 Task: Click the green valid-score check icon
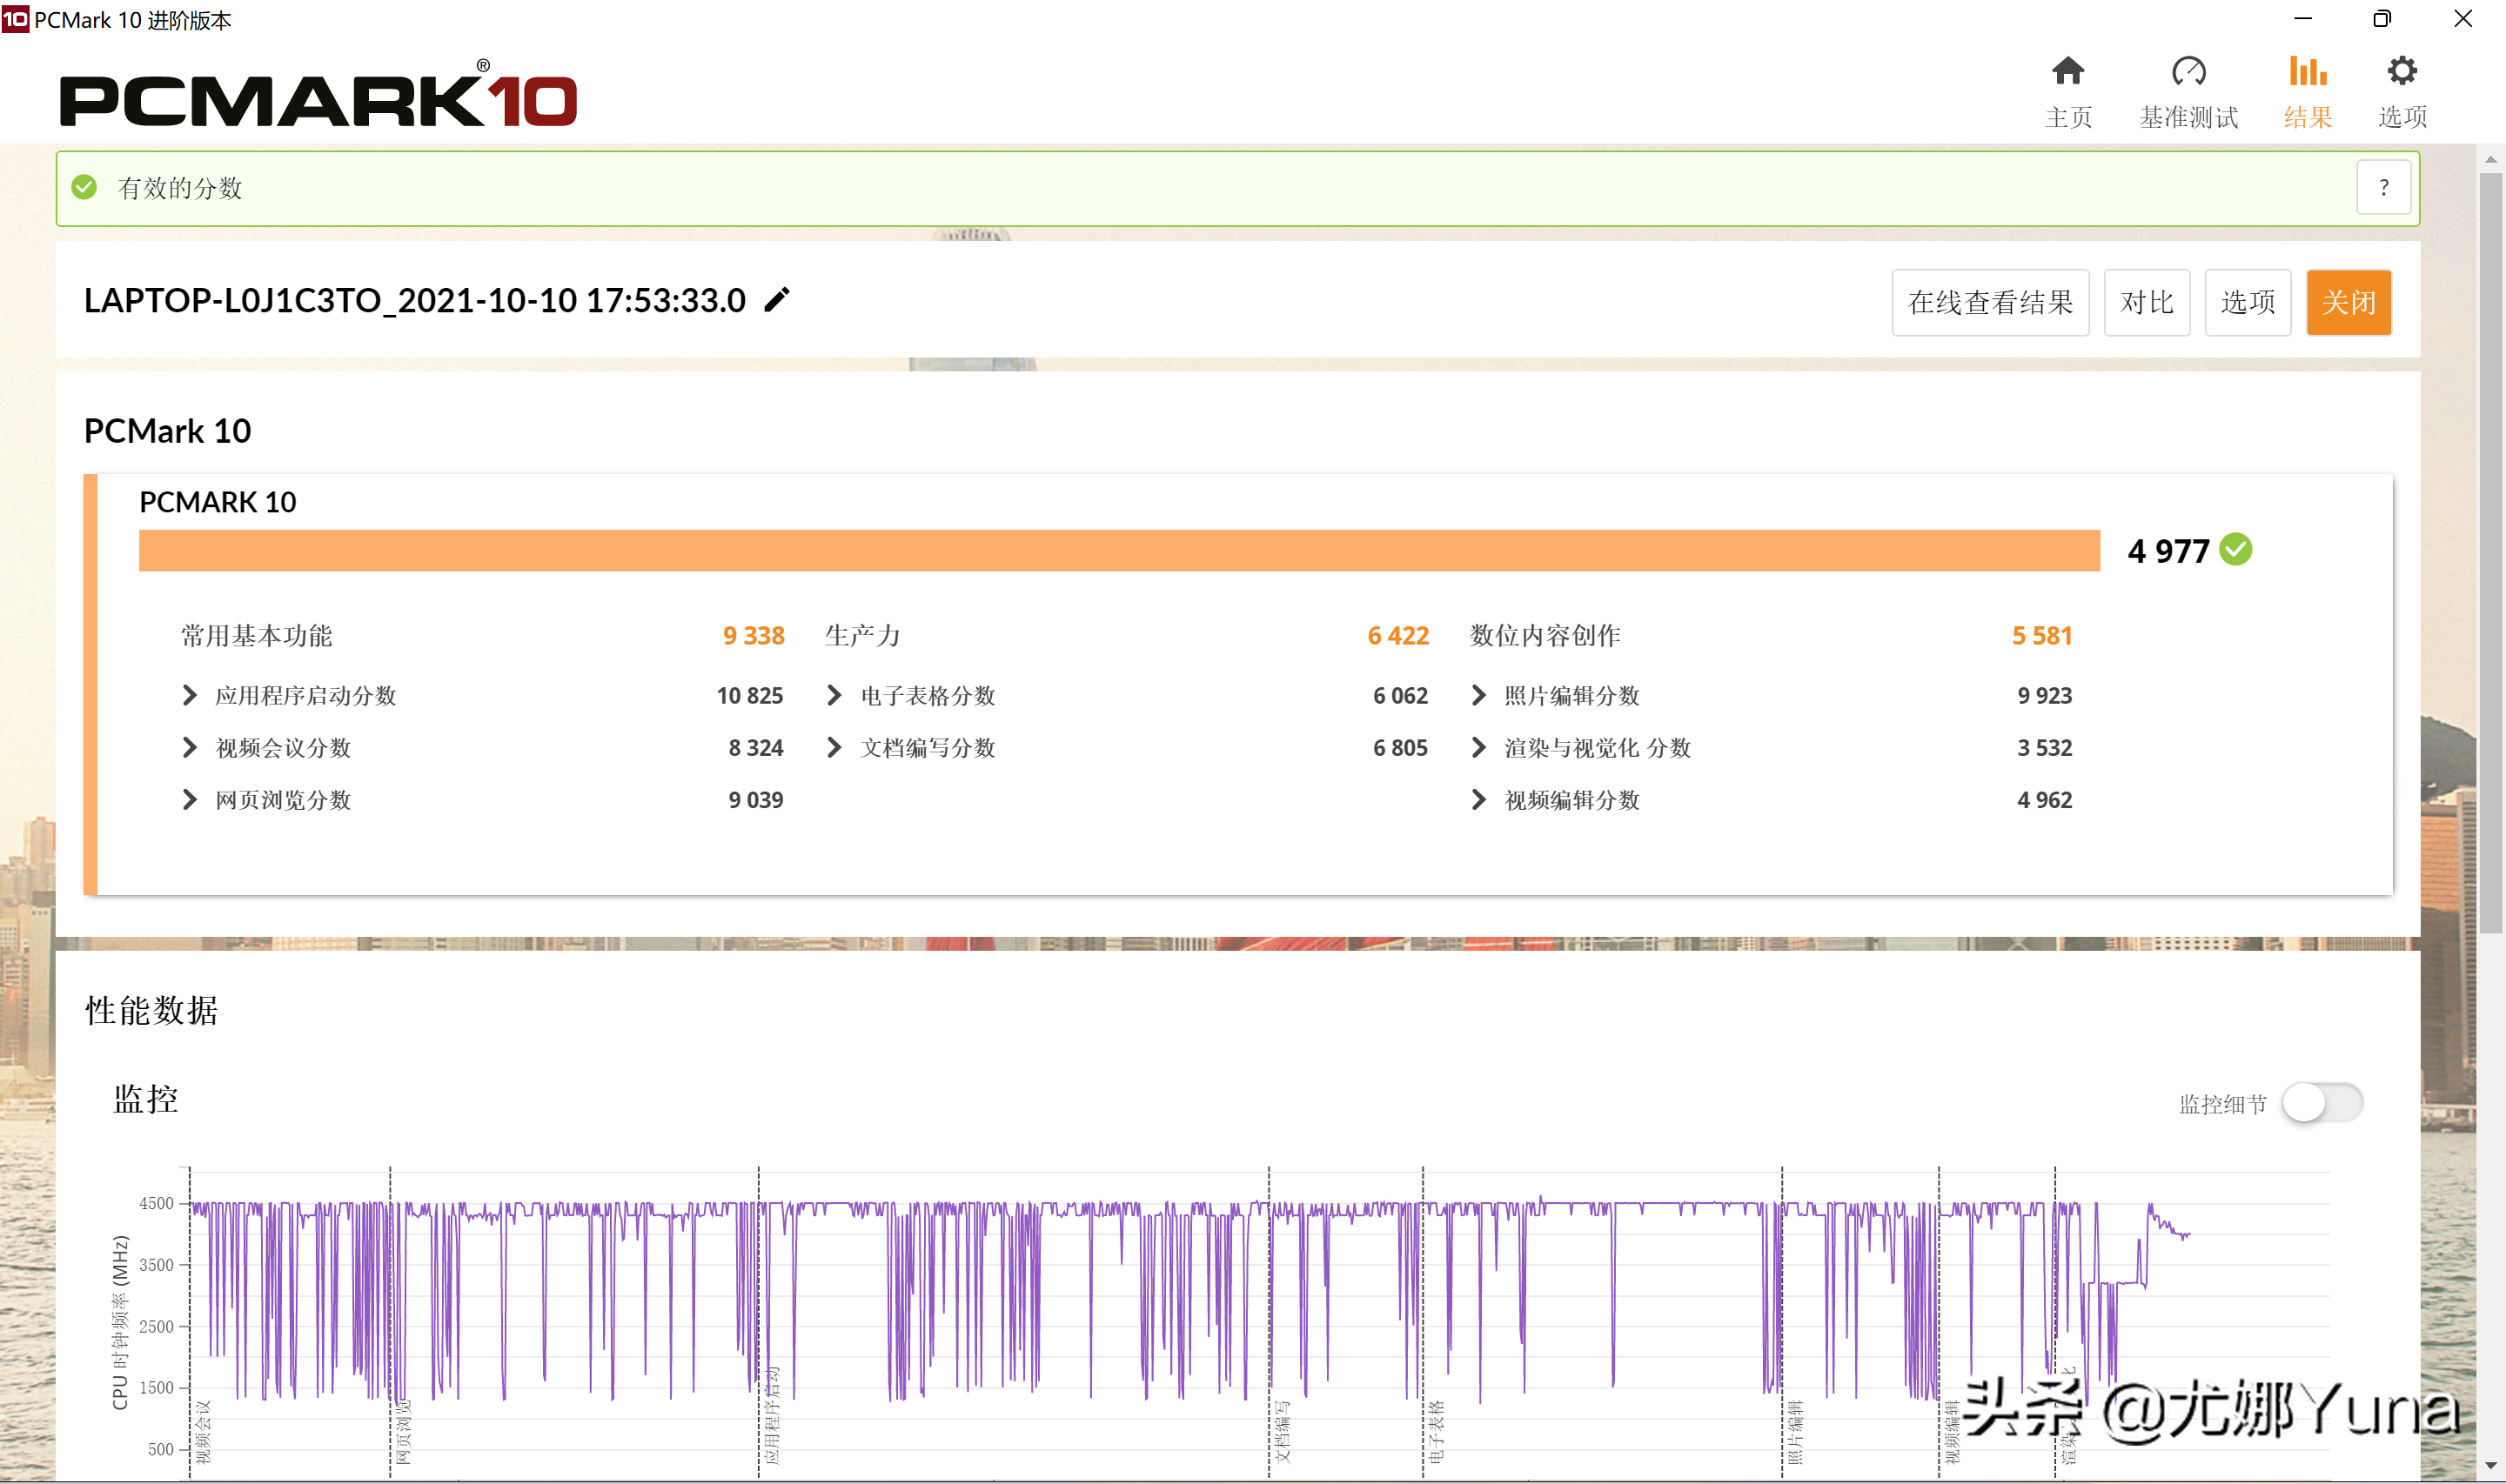84,188
